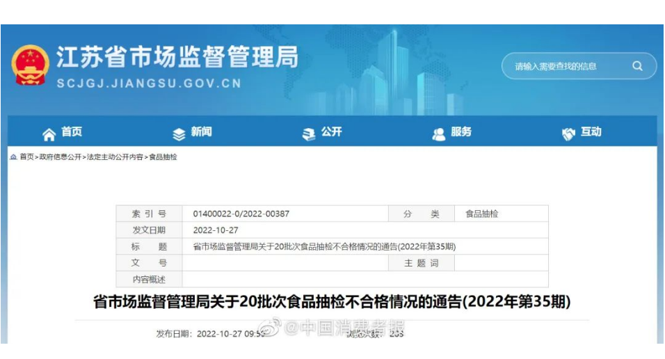Screen dimensions: 665x359
Task: Click the bold article headline about 20批次食品抽检
Action: (x=332, y=301)
